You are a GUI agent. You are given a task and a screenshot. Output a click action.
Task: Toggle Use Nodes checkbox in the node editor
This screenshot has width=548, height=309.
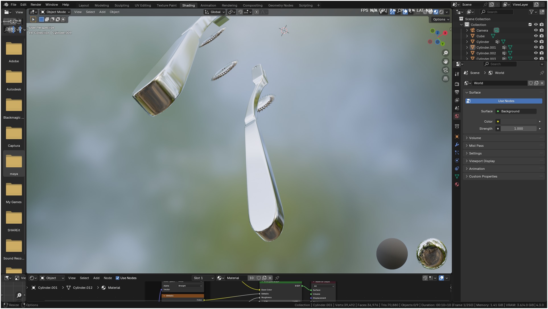tap(118, 278)
